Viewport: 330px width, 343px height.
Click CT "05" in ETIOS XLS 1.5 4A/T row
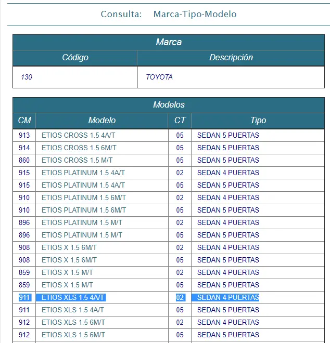pyautogui.click(x=180, y=310)
